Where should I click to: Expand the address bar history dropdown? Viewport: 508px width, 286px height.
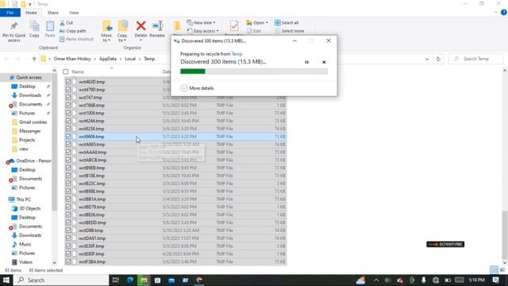[x=427, y=59]
